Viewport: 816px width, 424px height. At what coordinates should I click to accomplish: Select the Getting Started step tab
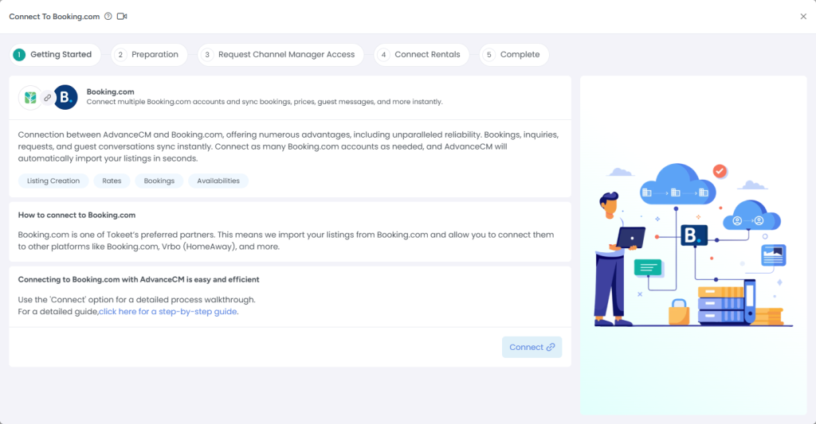point(55,55)
